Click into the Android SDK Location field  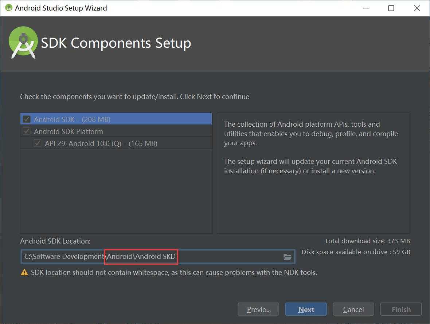[x=158, y=257]
